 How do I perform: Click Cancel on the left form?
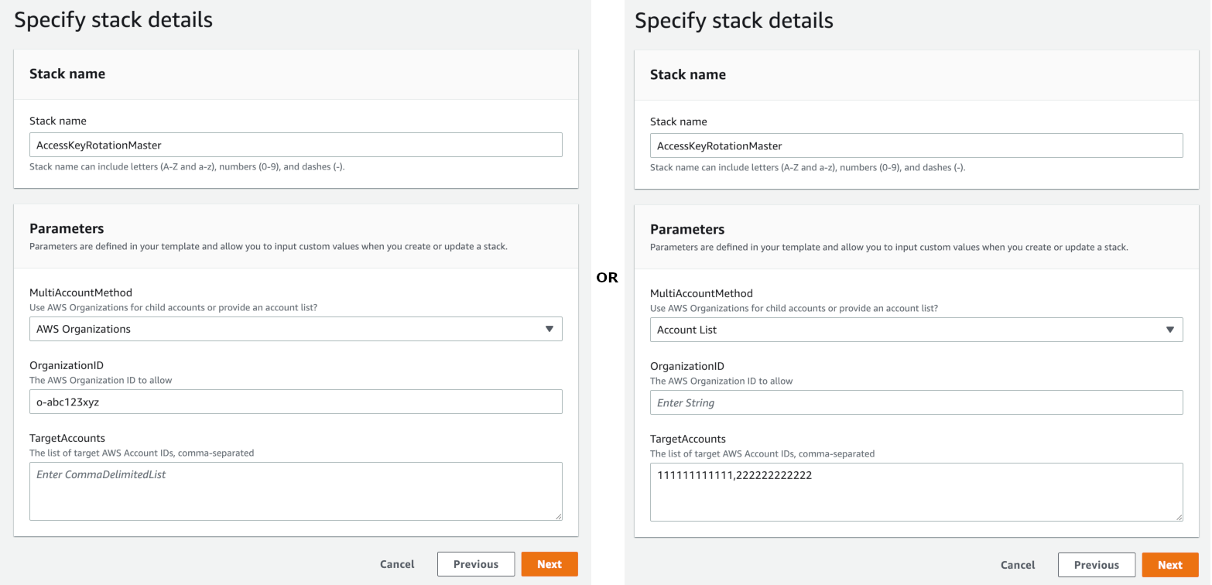(x=397, y=564)
